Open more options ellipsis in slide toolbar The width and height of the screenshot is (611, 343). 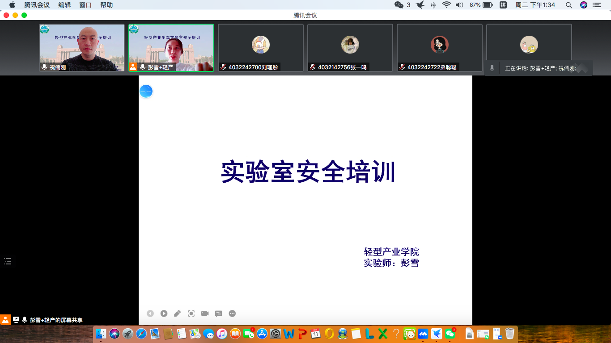click(232, 314)
